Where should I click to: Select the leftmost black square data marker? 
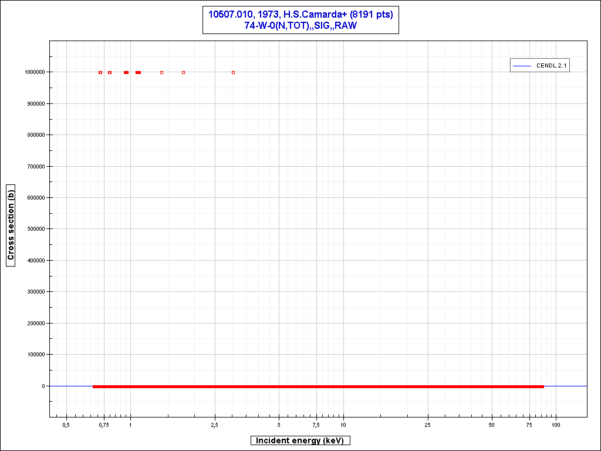click(161, 73)
